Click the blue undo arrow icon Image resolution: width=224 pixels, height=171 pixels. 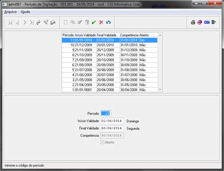(108, 22)
